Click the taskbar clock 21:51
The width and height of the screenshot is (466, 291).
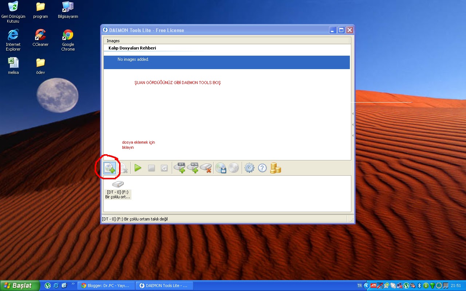(456, 286)
